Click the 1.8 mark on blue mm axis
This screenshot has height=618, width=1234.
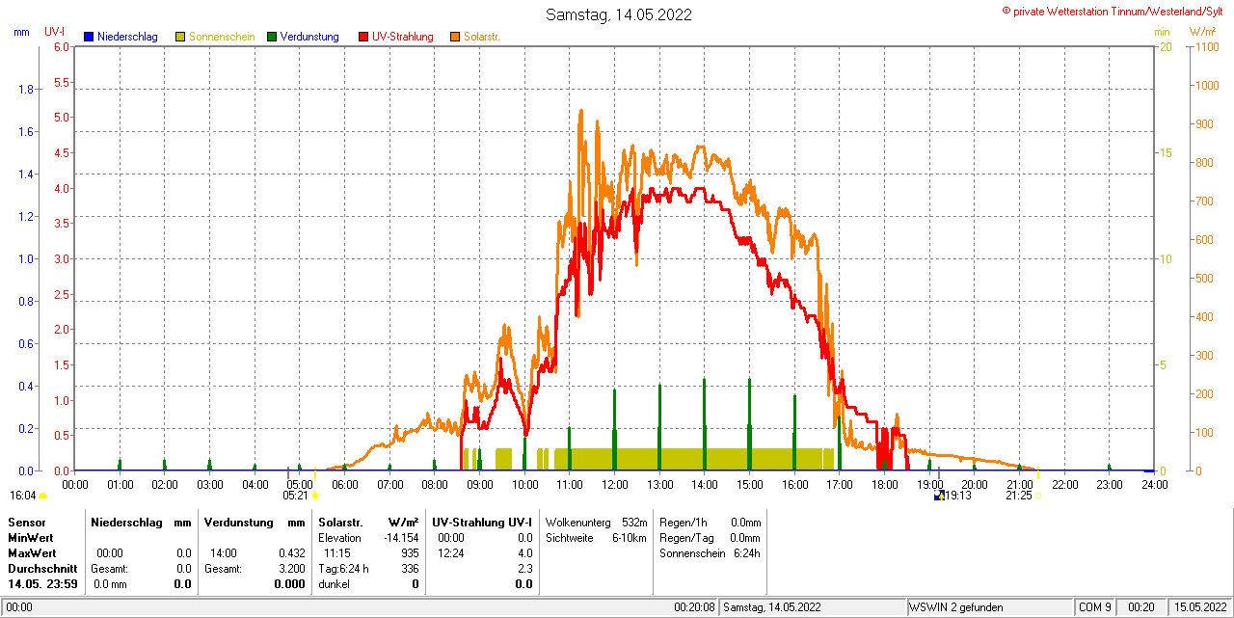pos(25,89)
